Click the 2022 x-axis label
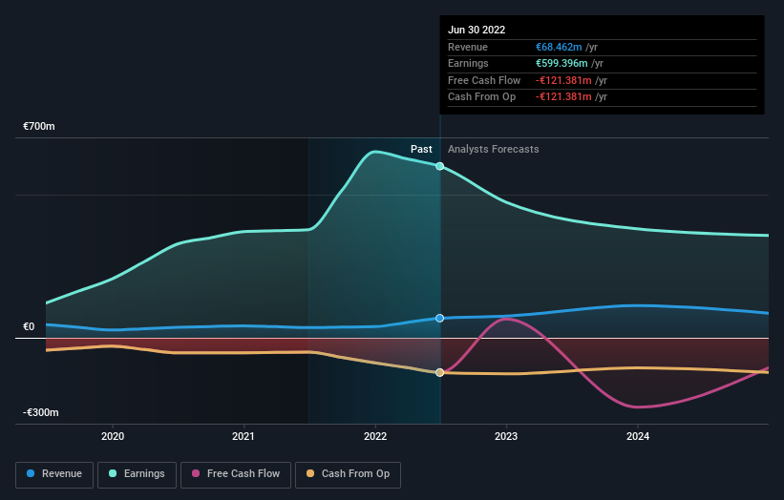Screen dimensions: 784x500 click(375, 437)
